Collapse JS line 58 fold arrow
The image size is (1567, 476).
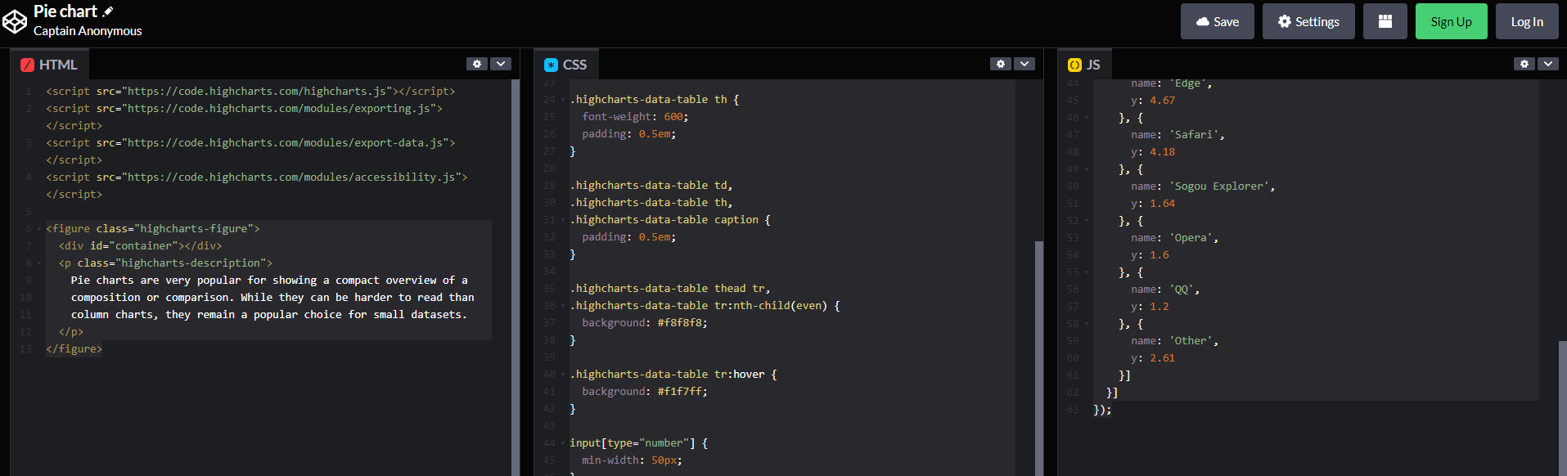coord(1087,324)
